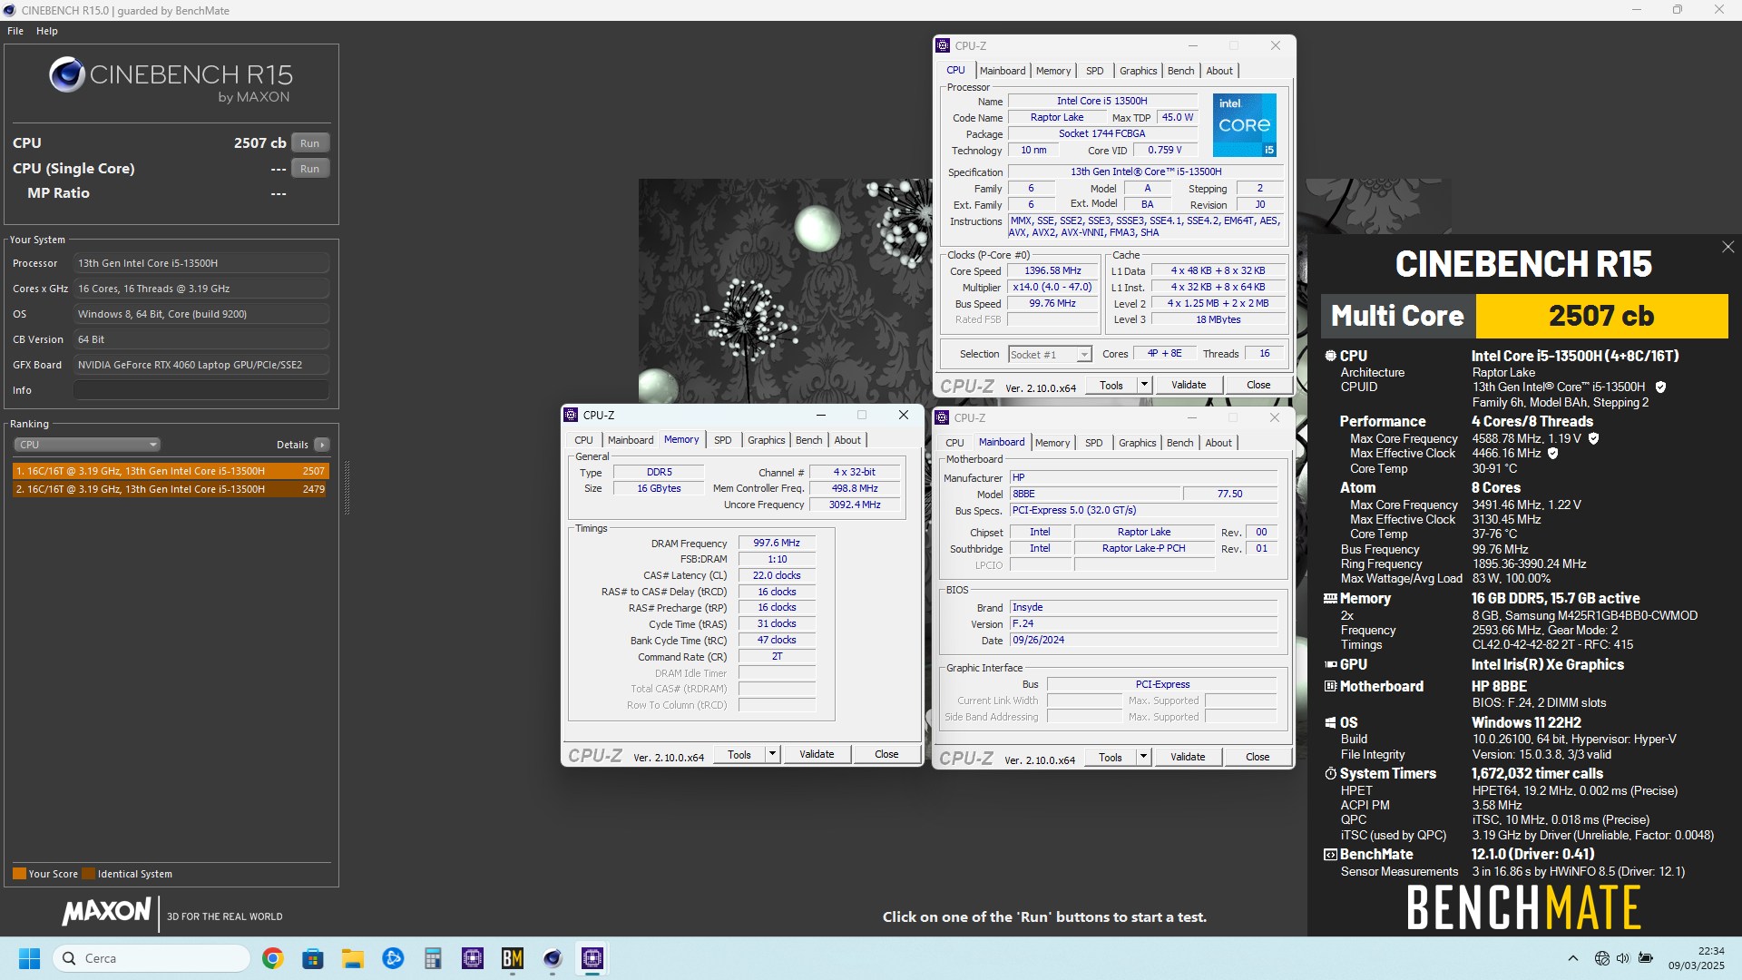Click Close button in top CPU-Z window
Image resolution: width=1742 pixels, height=980 pixels.
pyautogui.click(x=1258, y=385)
